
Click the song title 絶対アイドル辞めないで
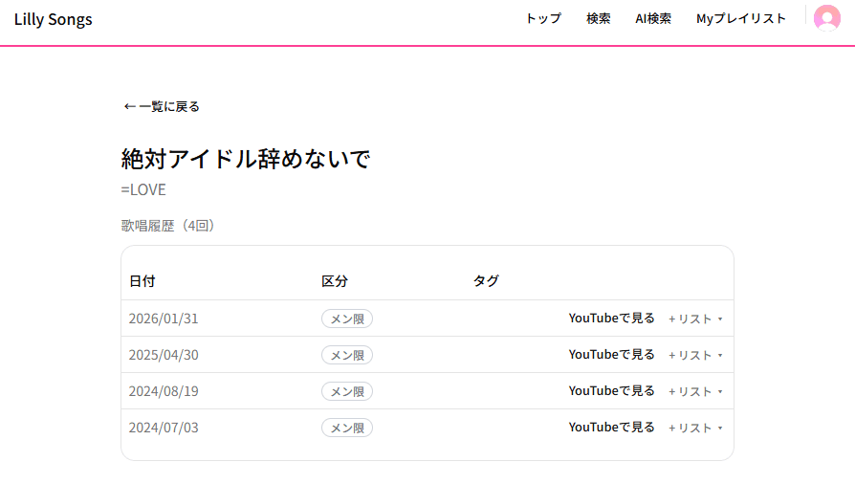[x=246, y=159]
